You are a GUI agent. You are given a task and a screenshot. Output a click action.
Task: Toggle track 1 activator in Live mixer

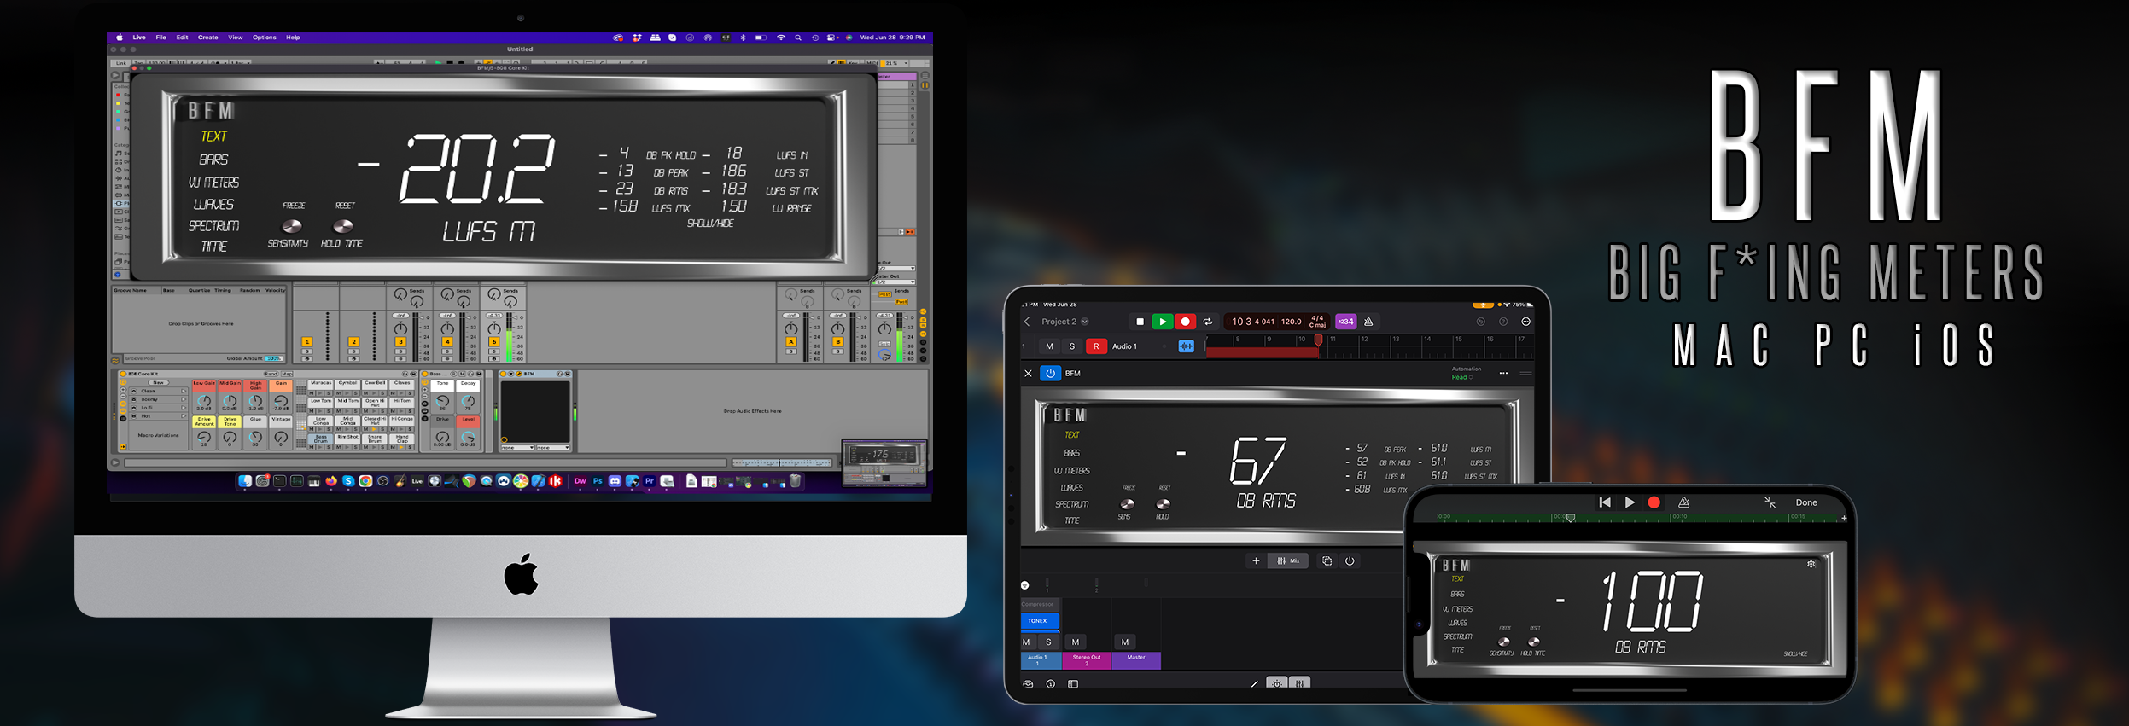point(306,341)
